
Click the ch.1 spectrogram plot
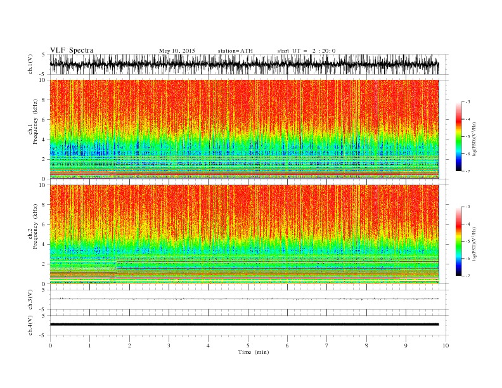(245, 129)
